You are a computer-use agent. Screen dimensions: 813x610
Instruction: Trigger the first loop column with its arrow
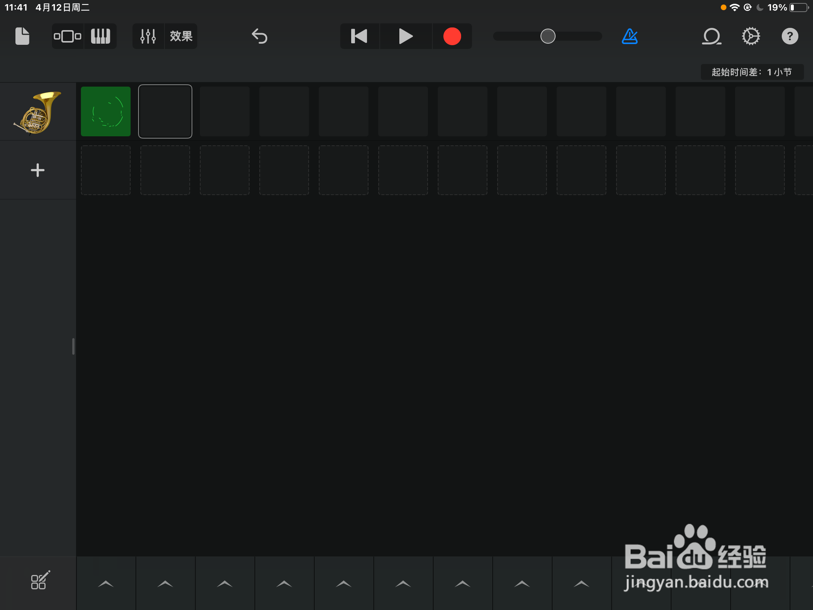pyautogui.click(x=106, y=583)
